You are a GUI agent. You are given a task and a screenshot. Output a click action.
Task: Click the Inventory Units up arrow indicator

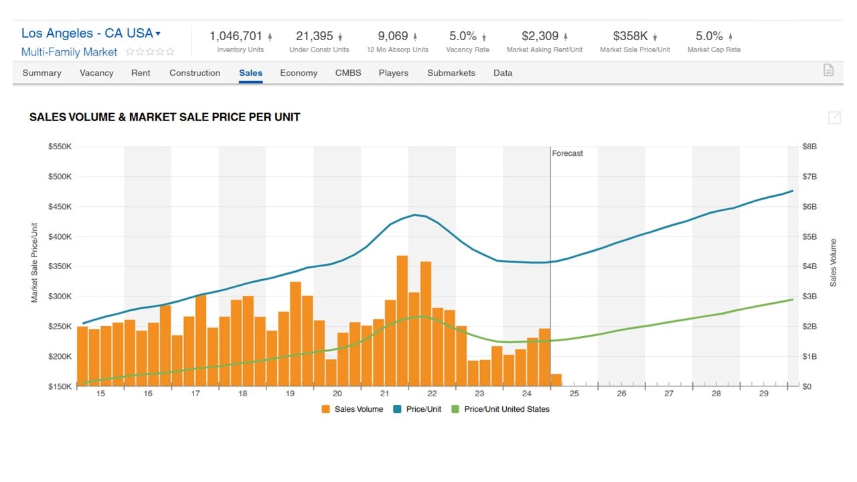click(270, 37)
